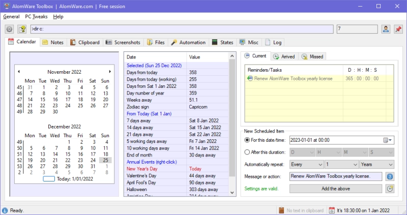This screenshot has height=215, width=407.
Task: Click the calendar icon in the status bar
Action: [x=332, y=210]
